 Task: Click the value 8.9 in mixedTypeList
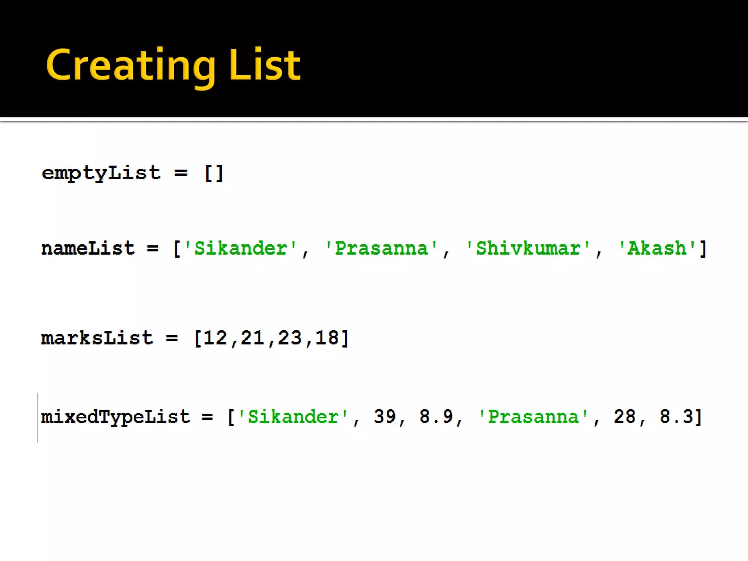tap(436, 417)
